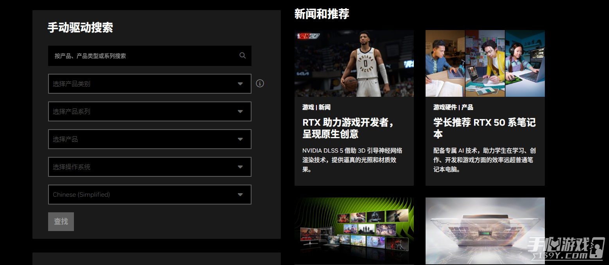The height and width of the screenshot is (265, 609).
Task: Focus the product search input field
Action: [150, 56]
